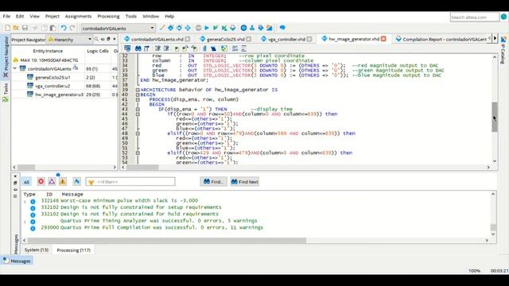Viewport: 509px width, 286px height.
Task: Click the Redo arrow icon
Action: click(72, 29)
